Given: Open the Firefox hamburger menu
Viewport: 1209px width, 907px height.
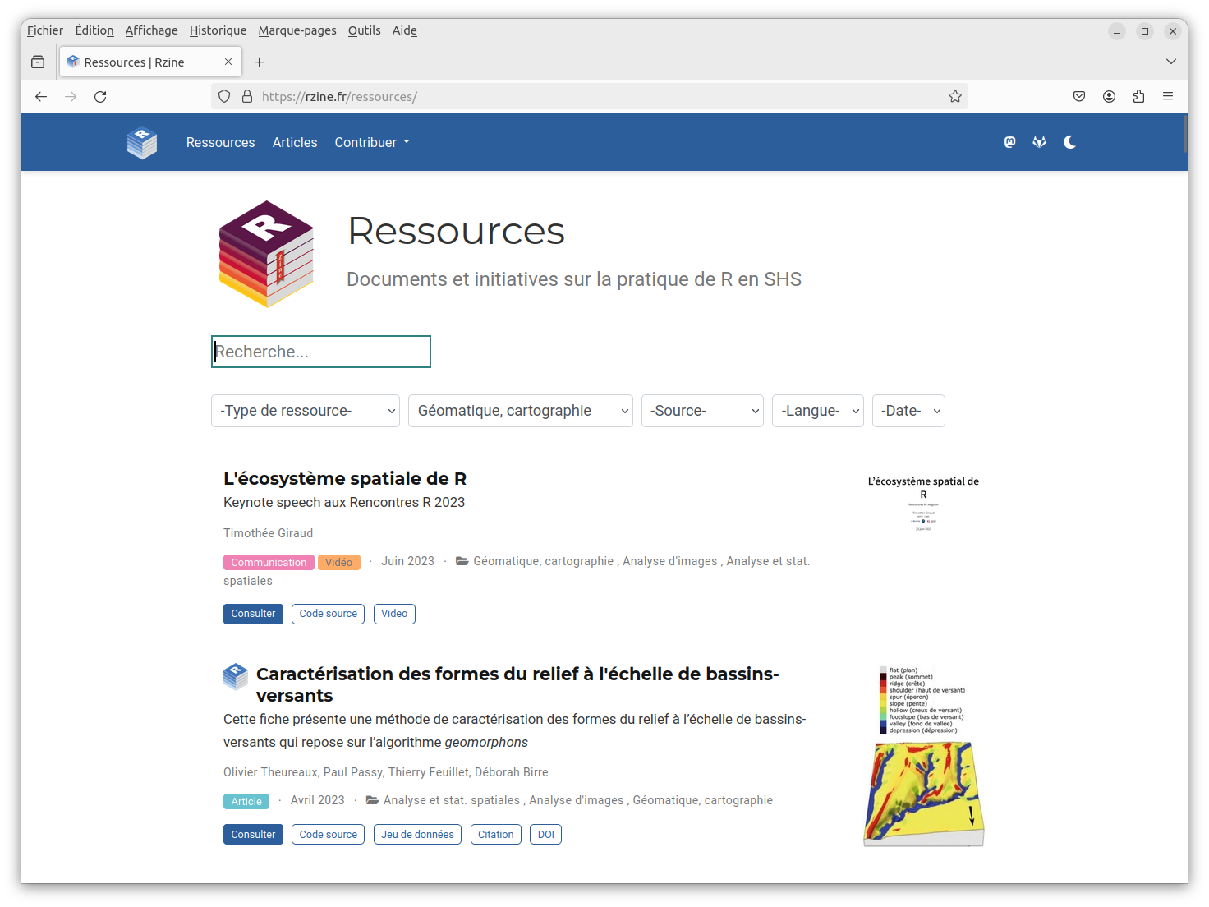Looking at the screenshot, I should coord(1167,97).
